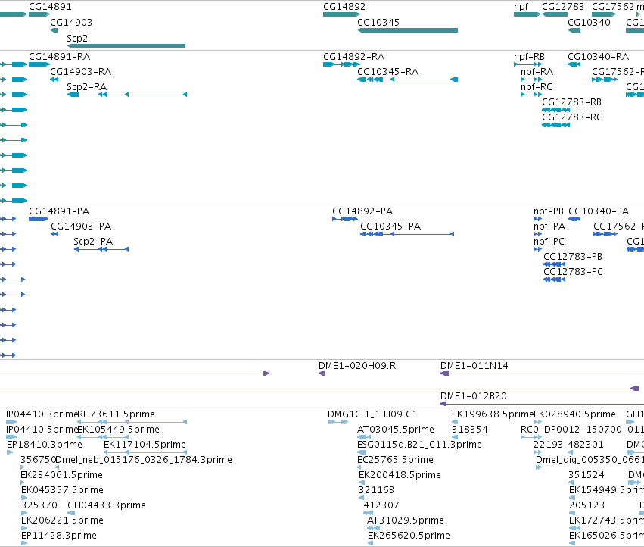The height and width of the screenshot is (547, 644).
Task: Select the EK200418.5prime EST label
Action: pyautogui.click(x=400, y=476)
